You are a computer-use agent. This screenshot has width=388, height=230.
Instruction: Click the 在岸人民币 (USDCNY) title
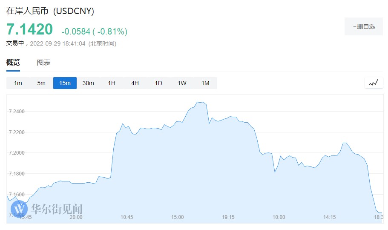point(50,11)
